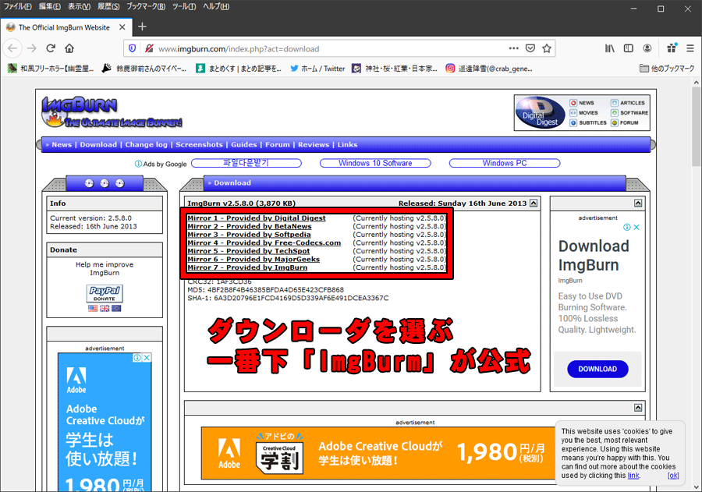Go to the Change log nav link
The image size is (702, 492).
146,144
